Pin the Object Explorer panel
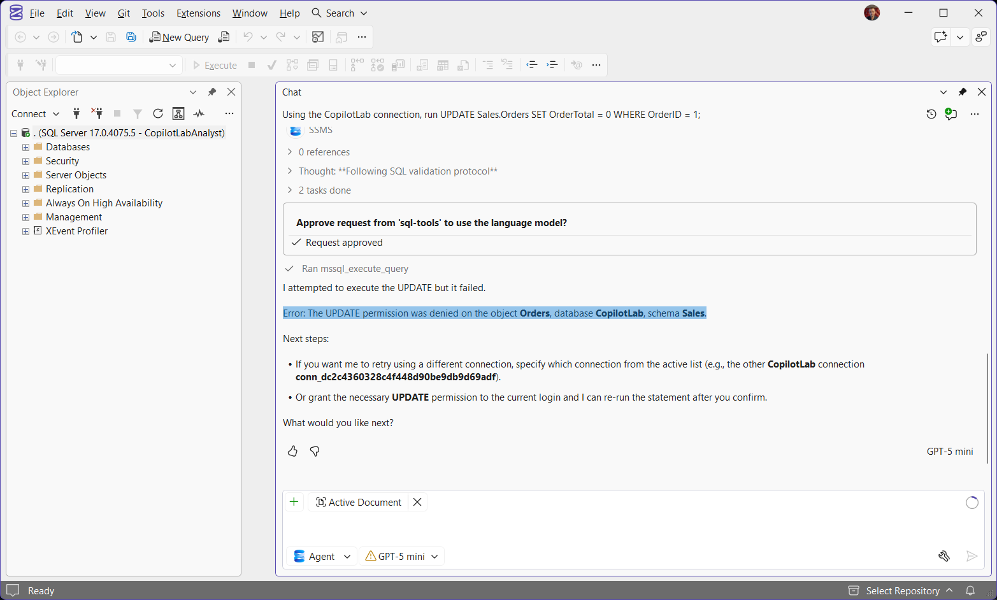The width and height of the screenshot is (997, 600). pyautogui.click(x=212, y=92)
